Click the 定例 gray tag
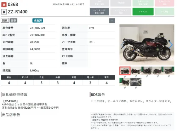Image resolution: width=177 pixels, height=137 pixels. [13, 21]
